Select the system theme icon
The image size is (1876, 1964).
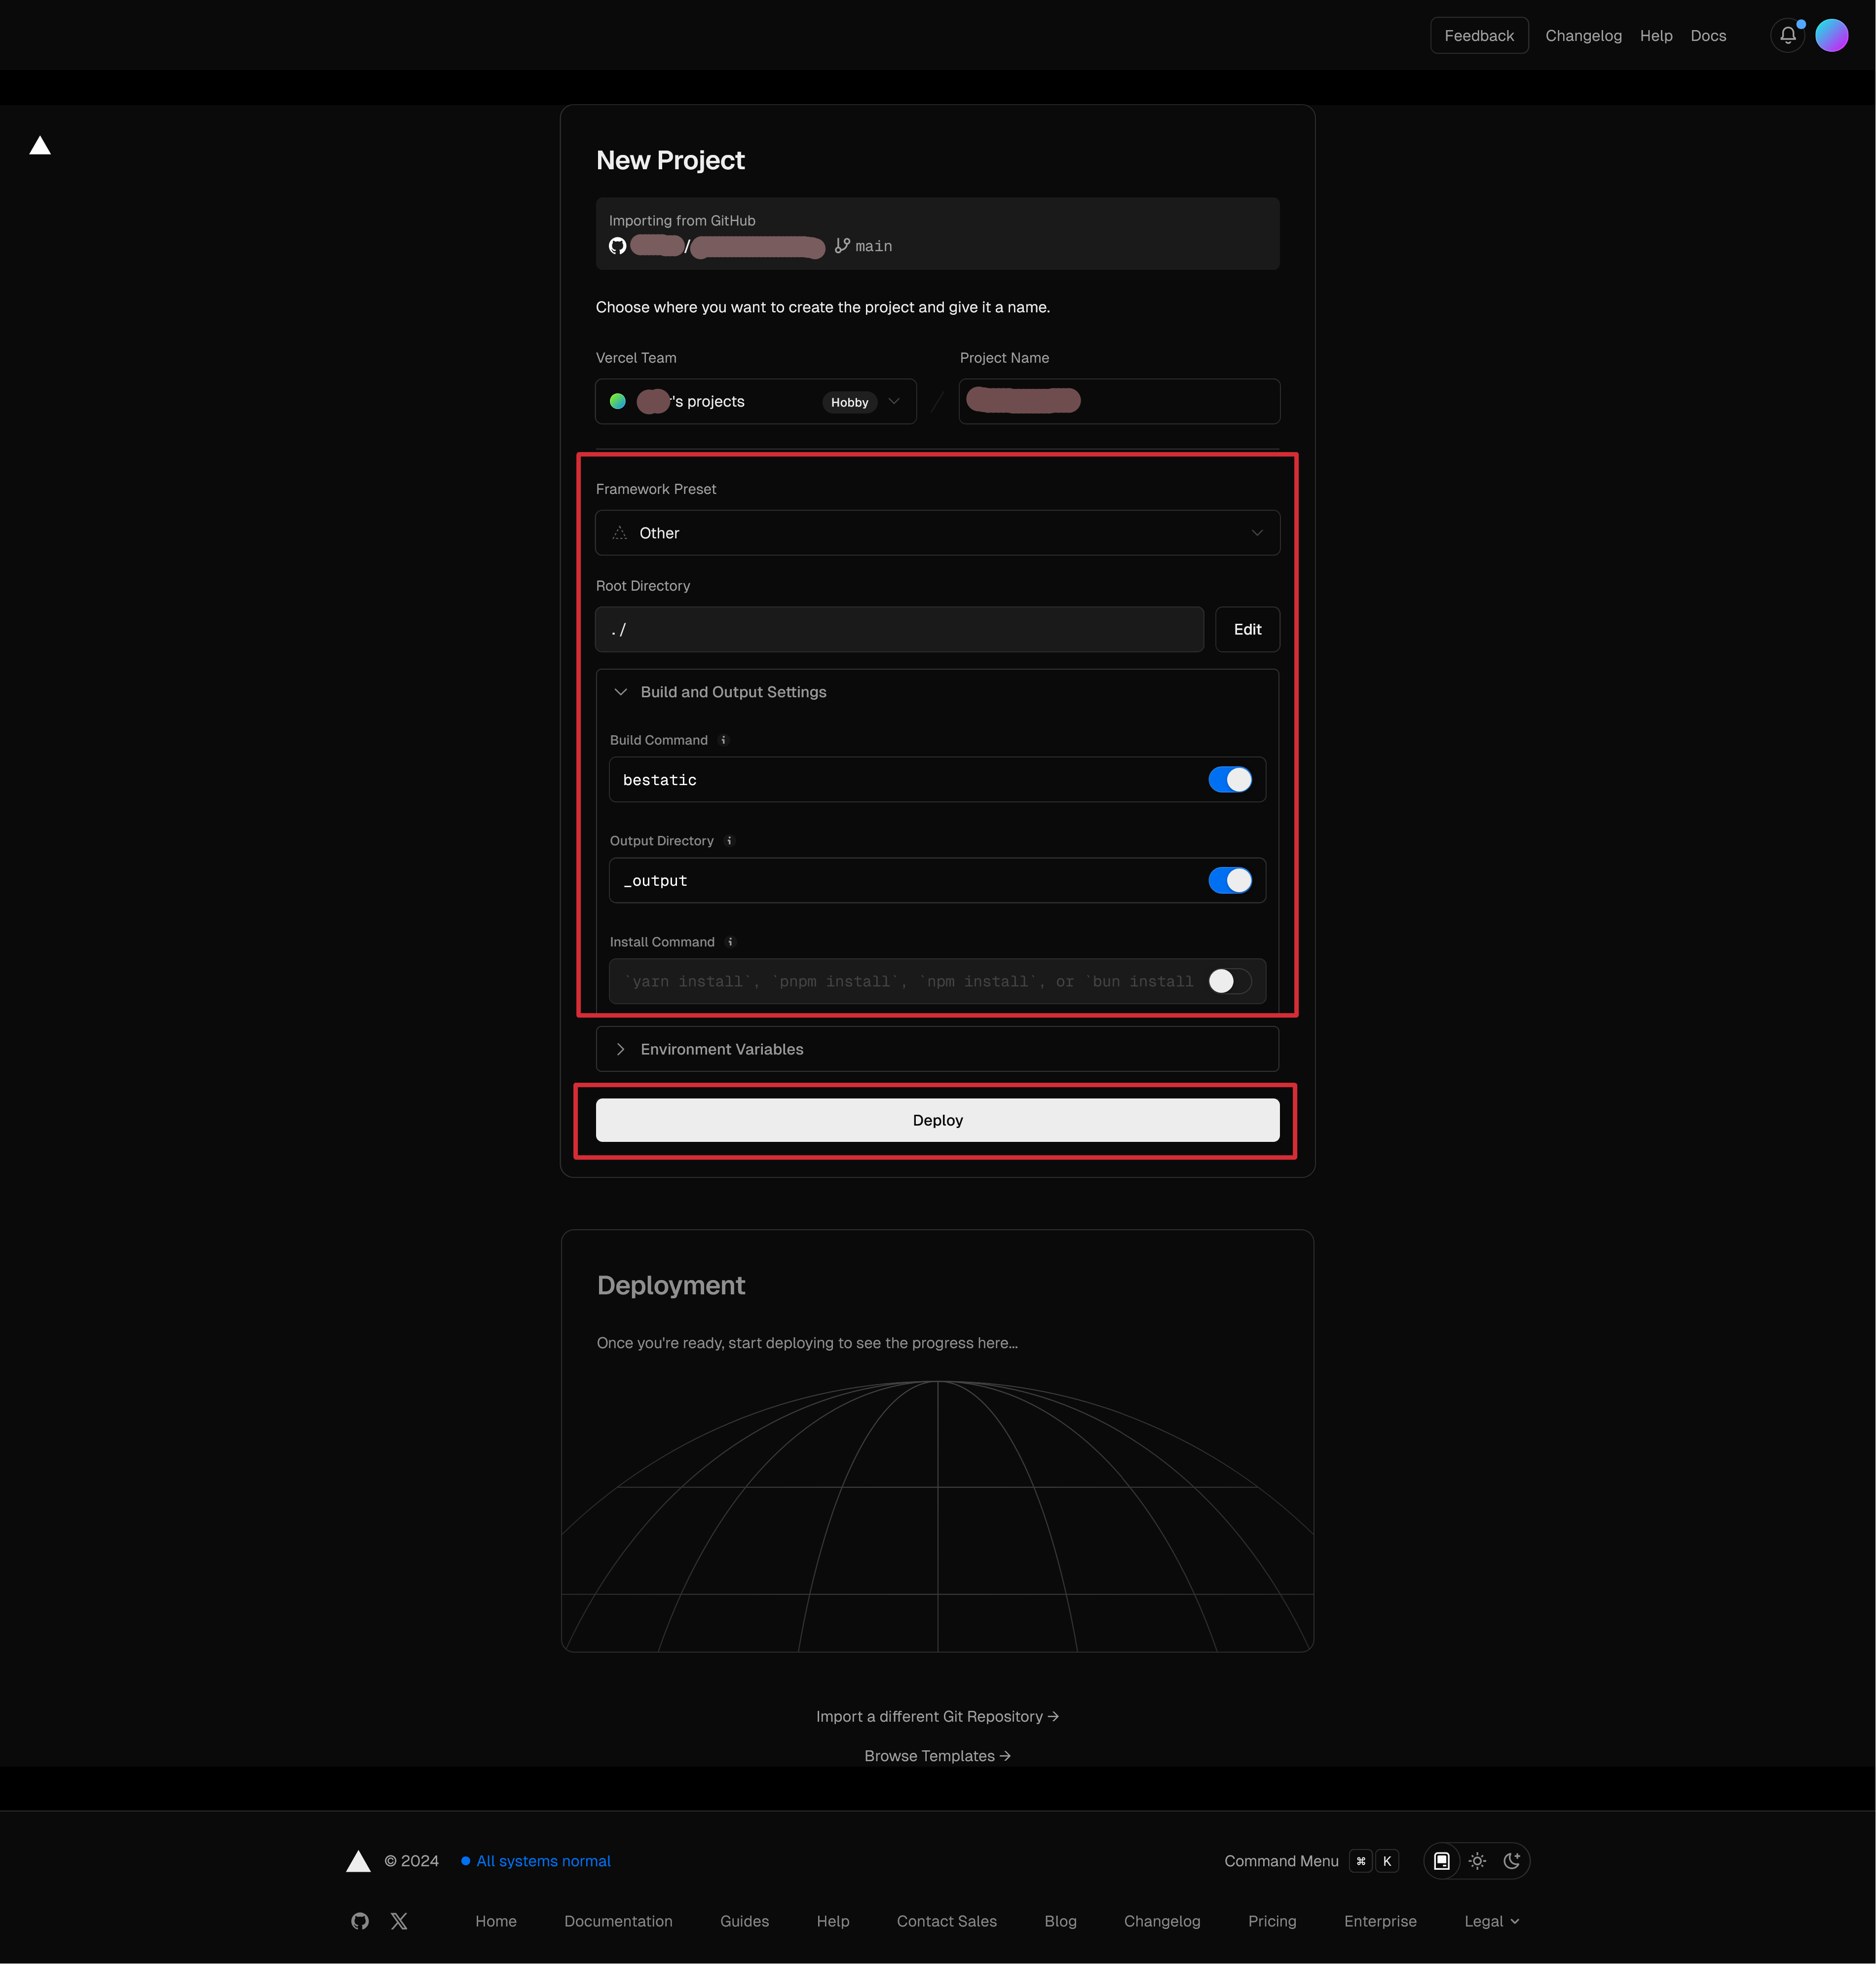[1442, 1861]
